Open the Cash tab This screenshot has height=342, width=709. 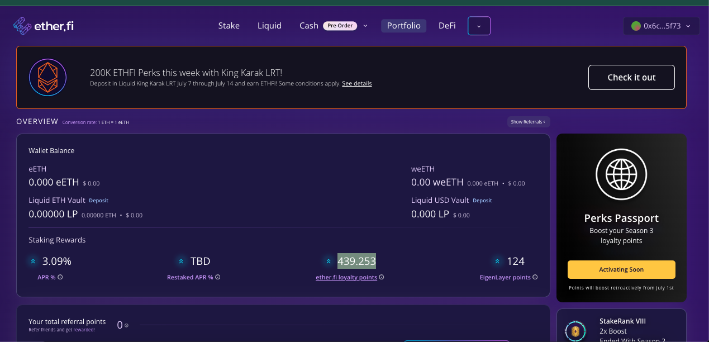[308, 26]
